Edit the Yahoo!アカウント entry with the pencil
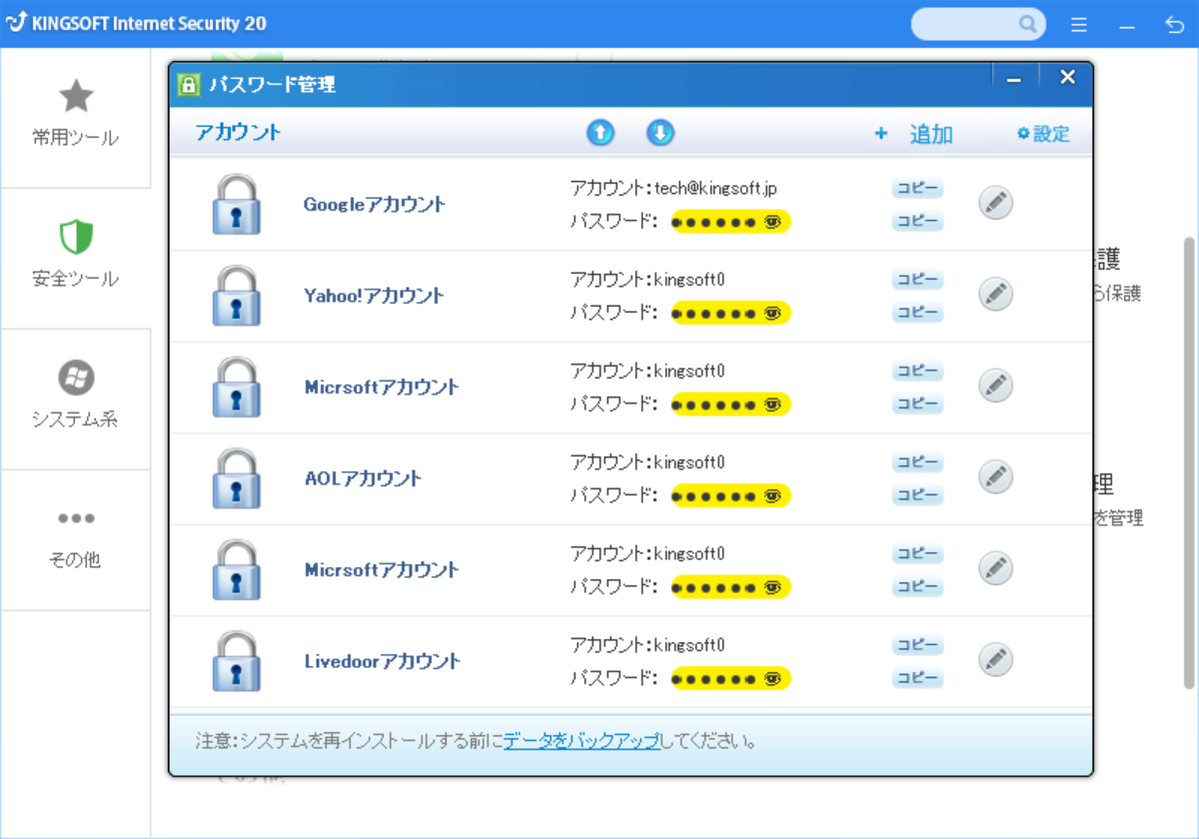1199x839 pixels. [x=995, y=294]
